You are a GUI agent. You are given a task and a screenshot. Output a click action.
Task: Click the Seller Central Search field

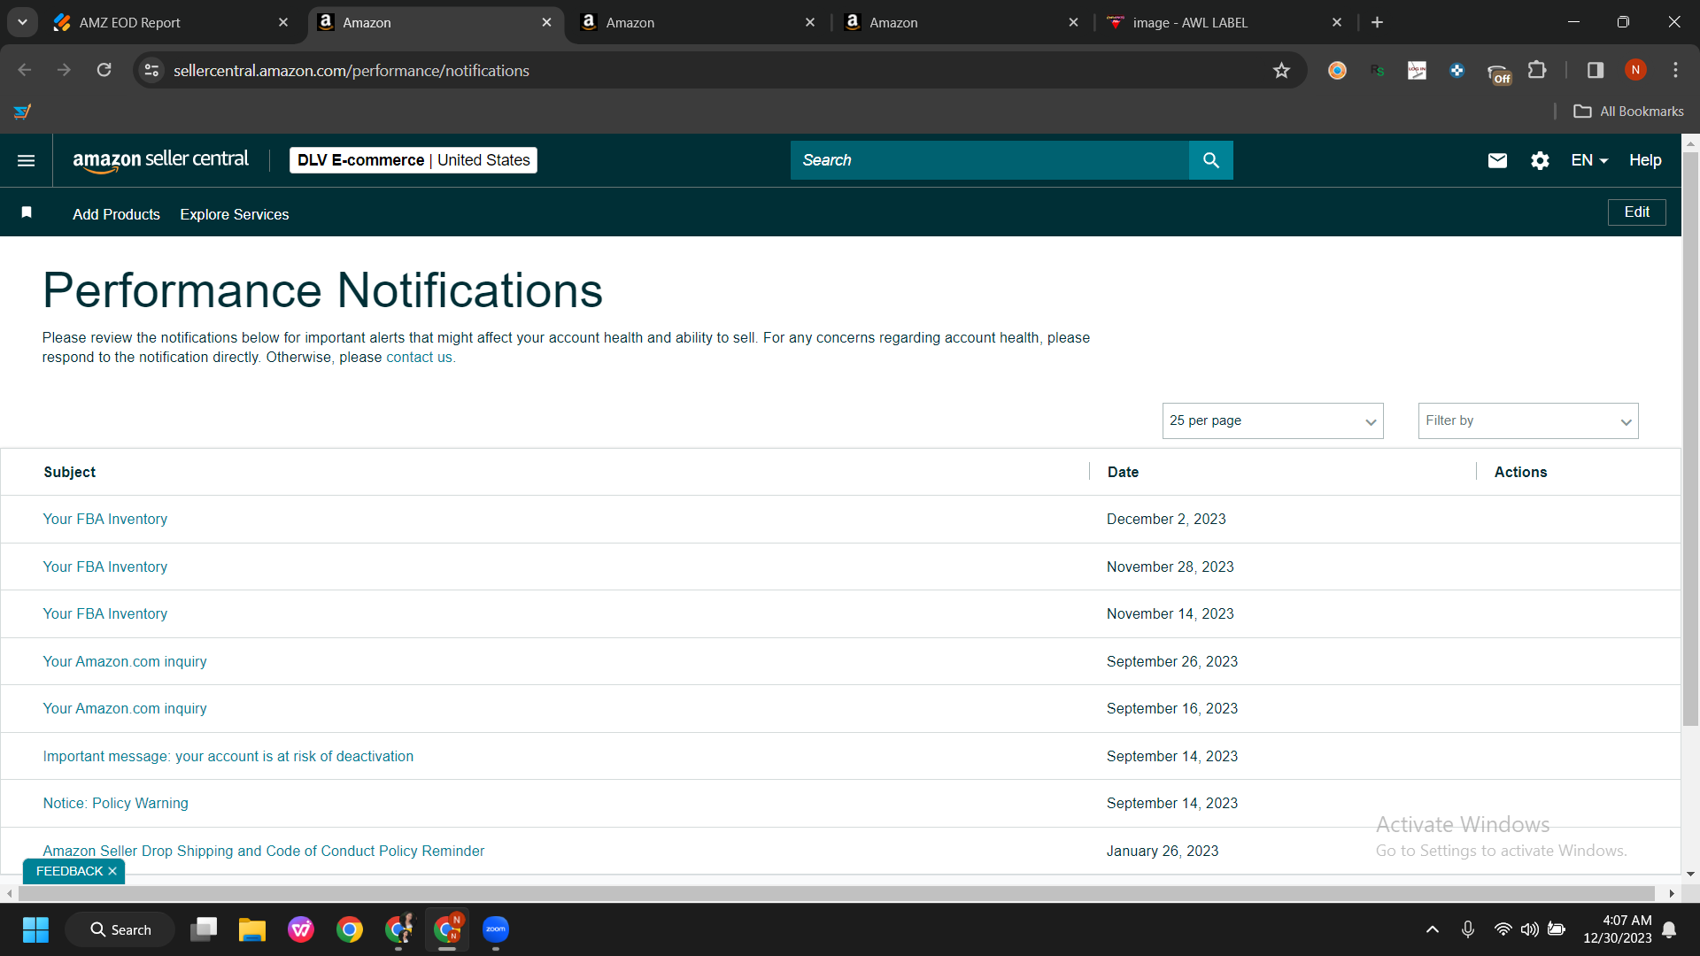coord(990,160)
